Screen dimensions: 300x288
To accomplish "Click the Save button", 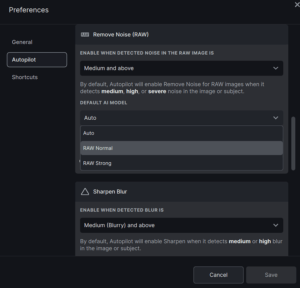I will coord(271,275).
